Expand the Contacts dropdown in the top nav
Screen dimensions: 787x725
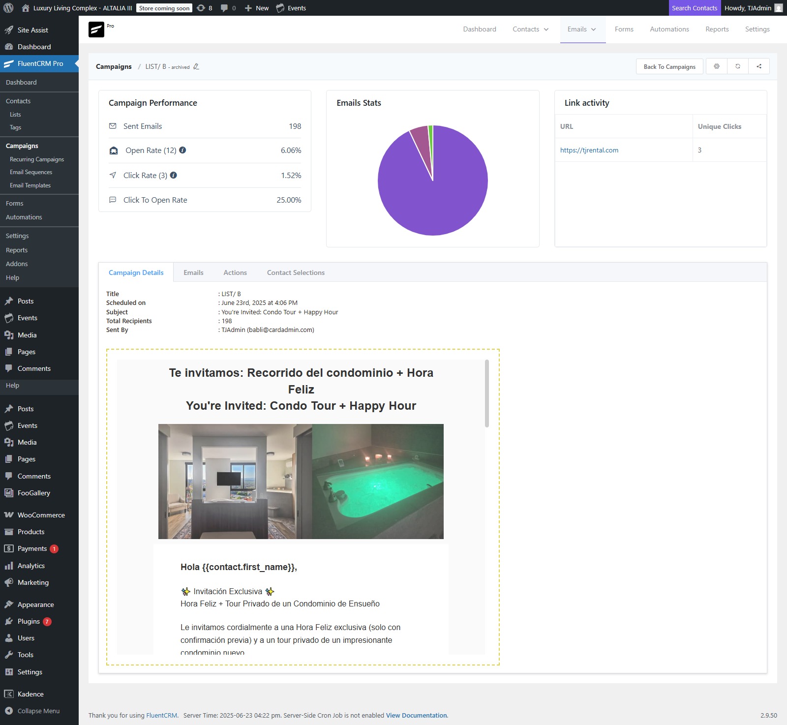pyautogui.click(x=531, y=29)
